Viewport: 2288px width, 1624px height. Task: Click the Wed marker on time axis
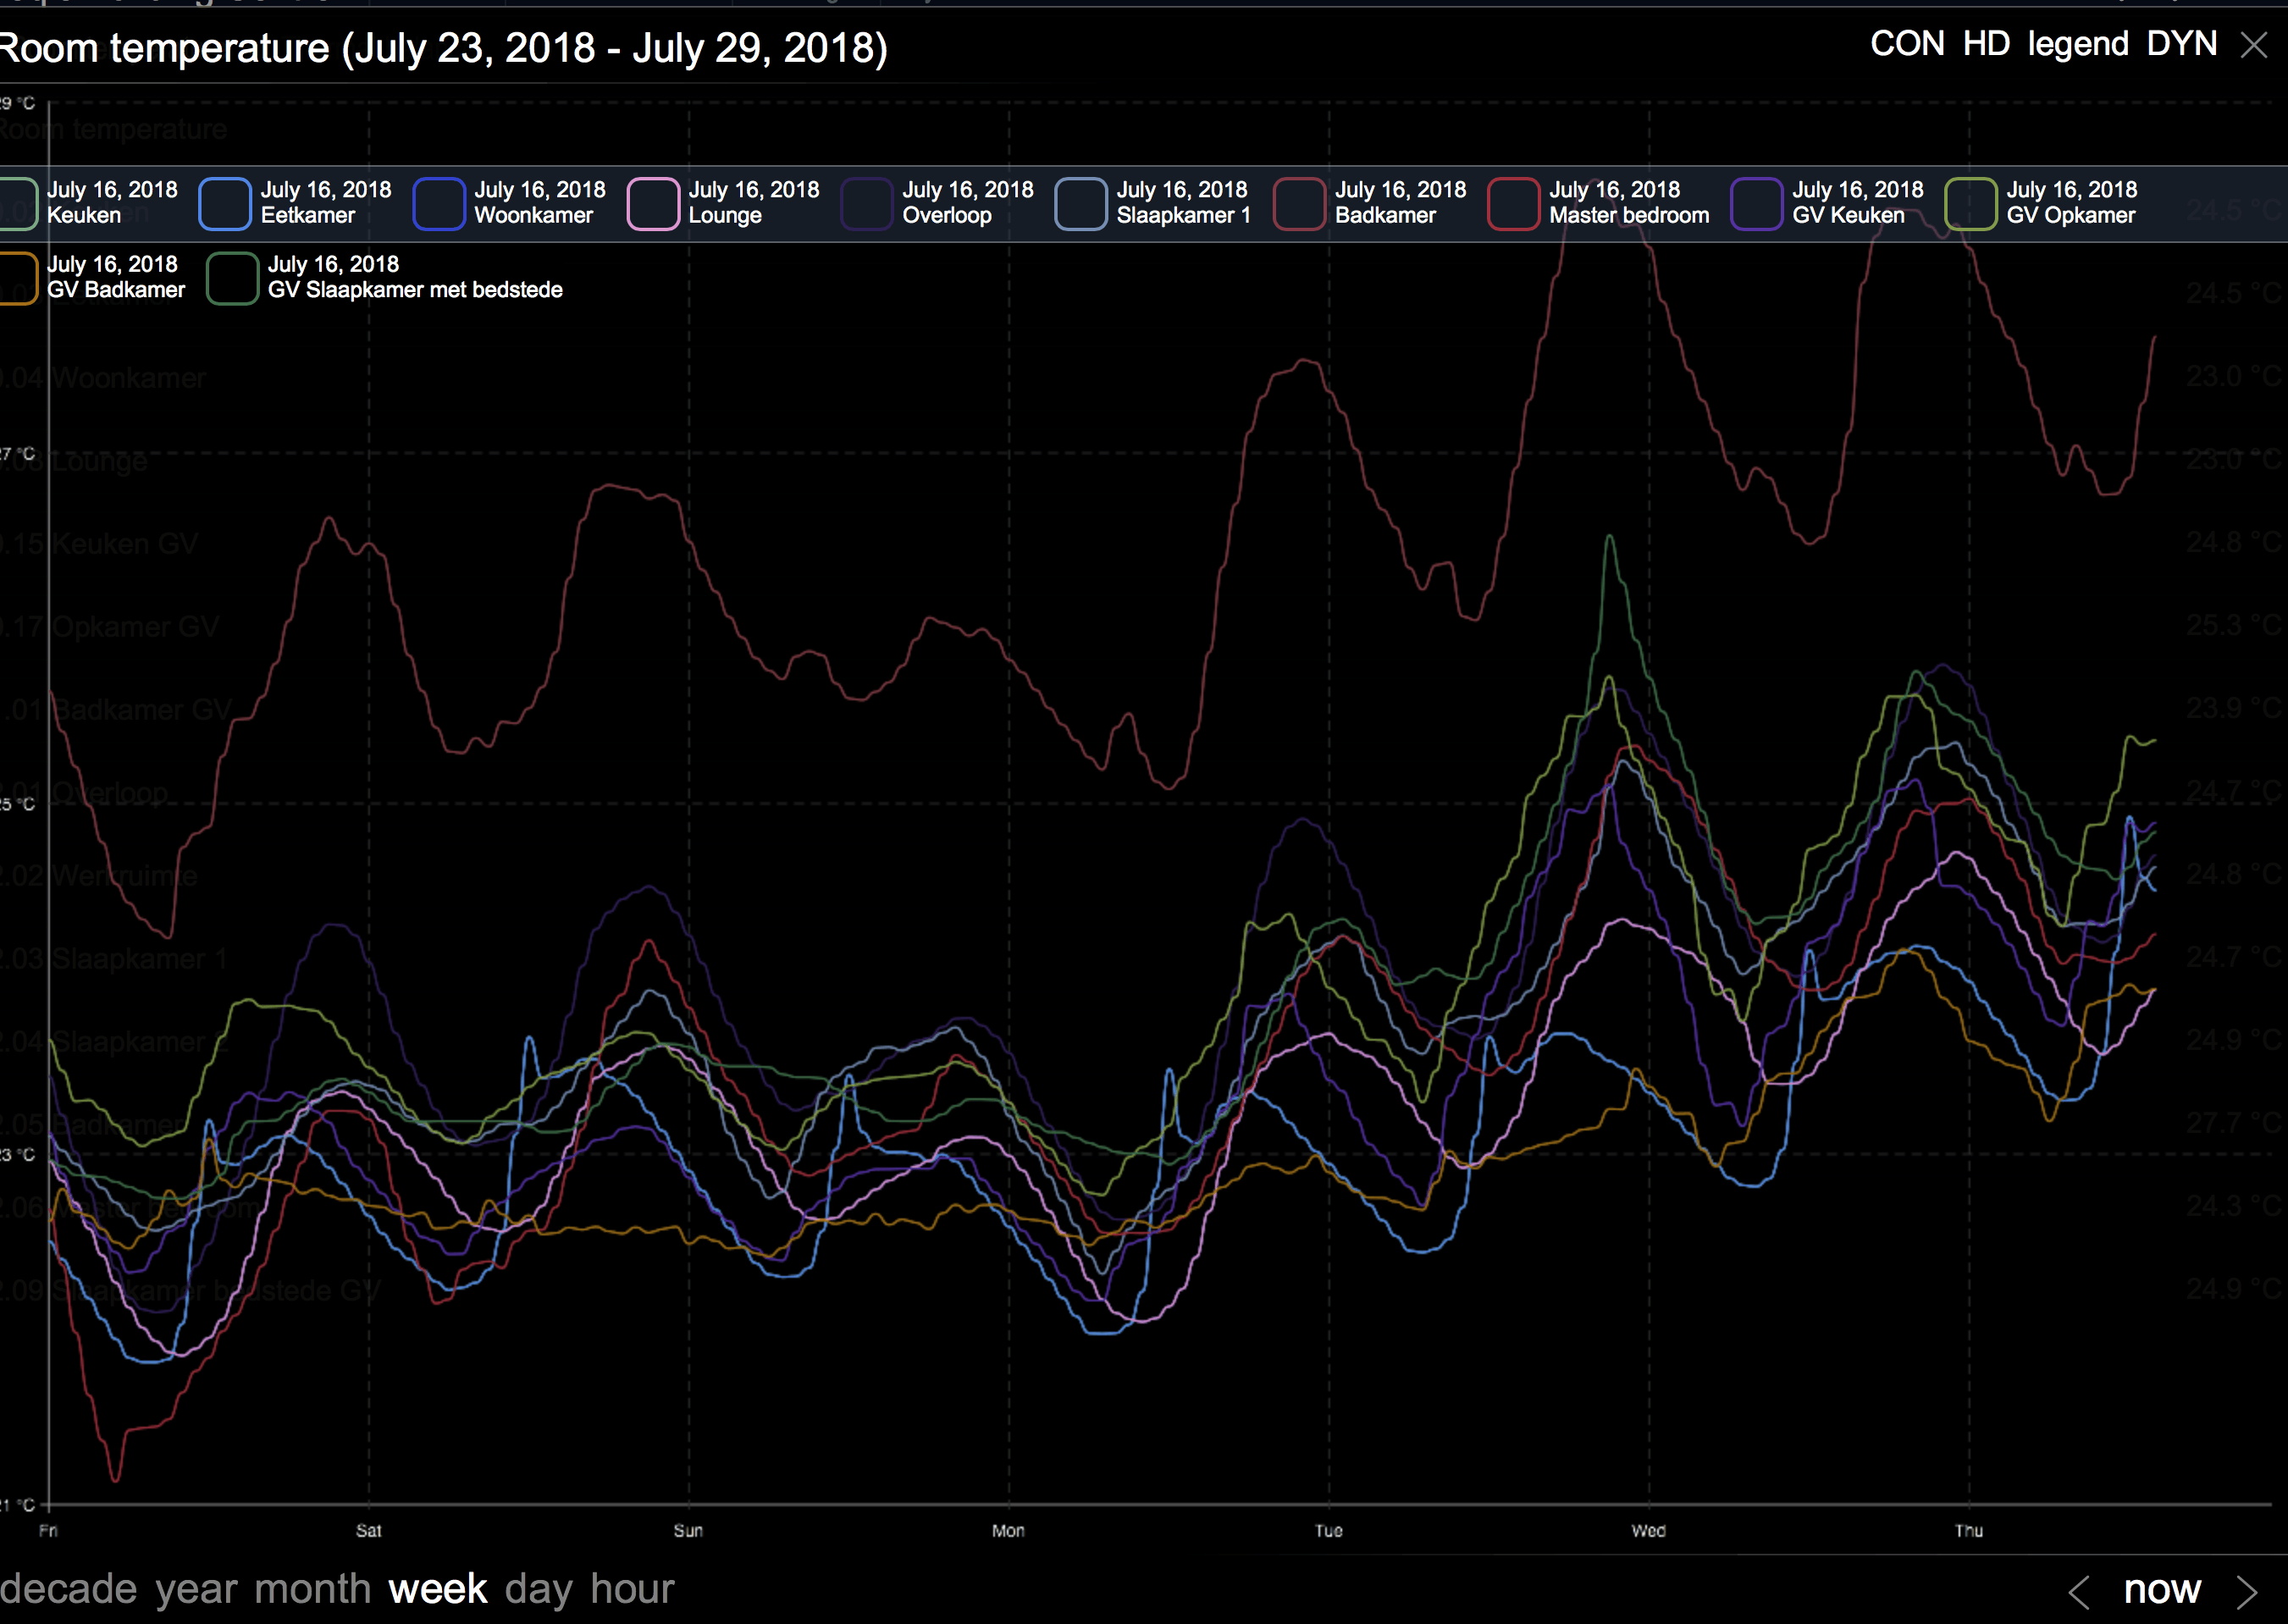tap(1649, 1531)
